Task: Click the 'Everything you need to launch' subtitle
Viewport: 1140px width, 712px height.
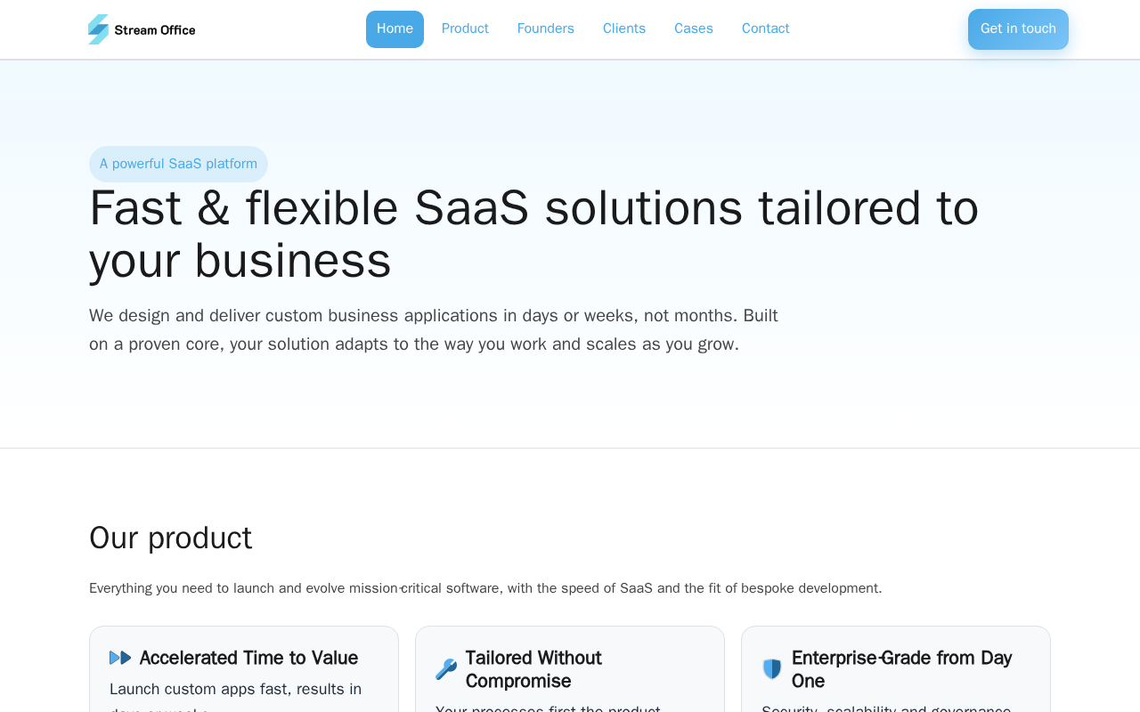Action: (485, 588)
